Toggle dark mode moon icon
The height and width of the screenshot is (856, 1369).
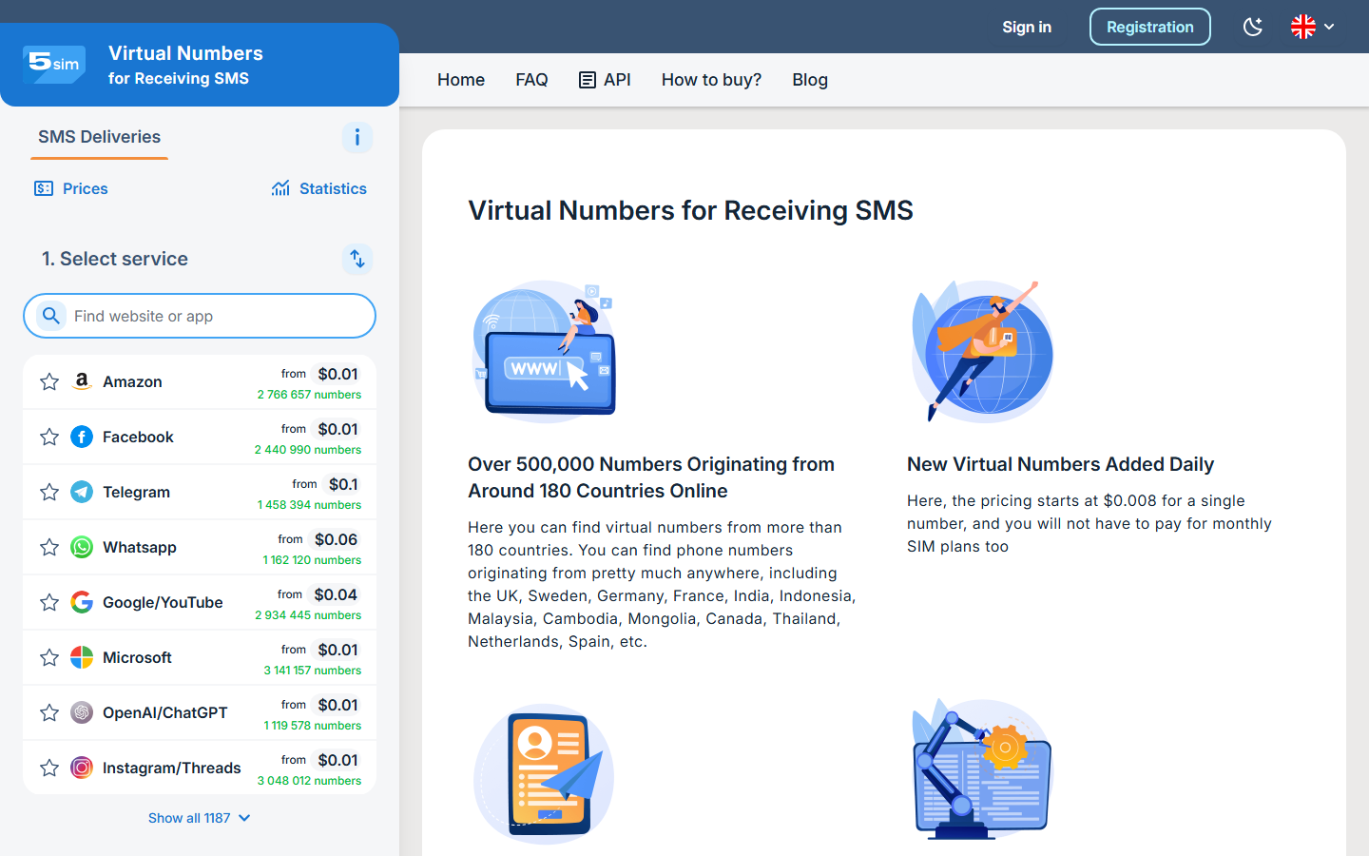click(x=1253, y=27)
